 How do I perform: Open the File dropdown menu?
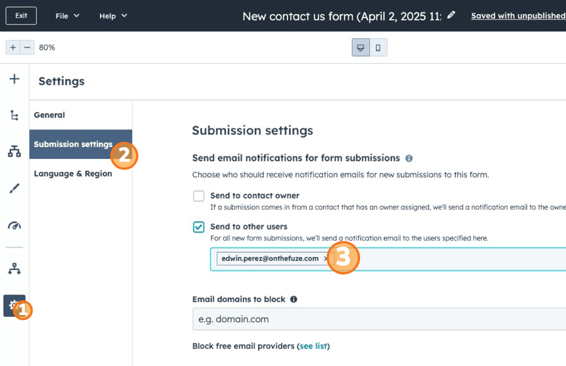67,16
